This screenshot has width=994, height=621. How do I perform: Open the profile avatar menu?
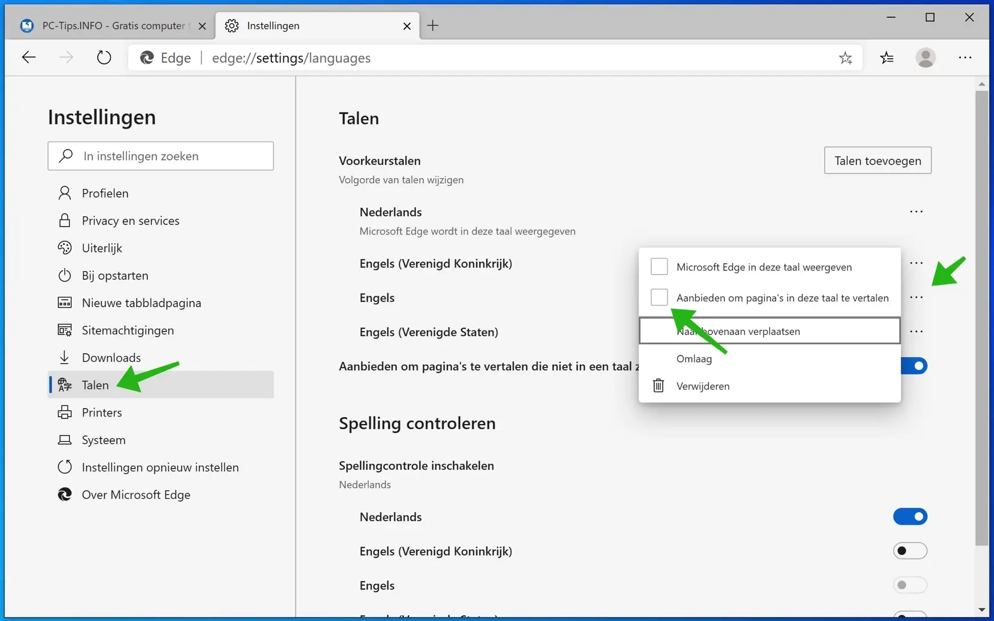click(x=925, y=58)
